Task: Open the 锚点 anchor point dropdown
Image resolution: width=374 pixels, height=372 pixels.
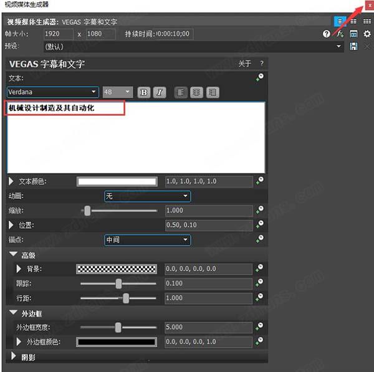Action: click(147, 240)
